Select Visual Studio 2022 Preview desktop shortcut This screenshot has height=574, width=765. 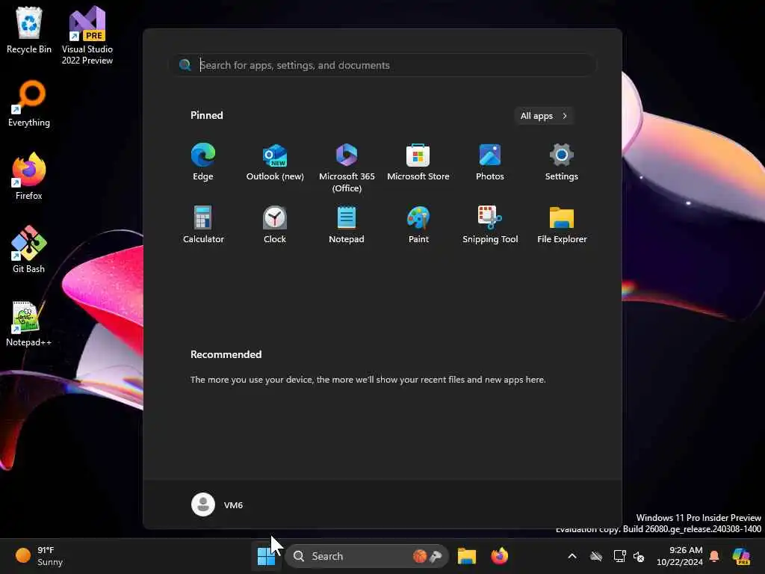click(87, 35)
